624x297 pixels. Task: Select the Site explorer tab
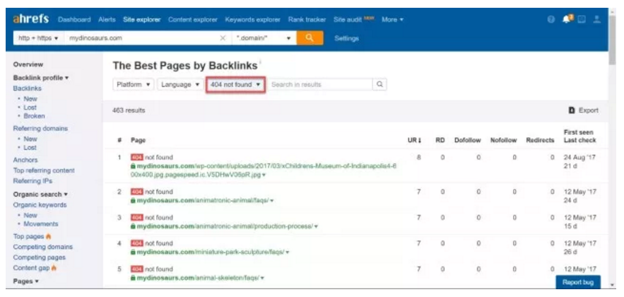pyautogui.click(x=141, y=19)
